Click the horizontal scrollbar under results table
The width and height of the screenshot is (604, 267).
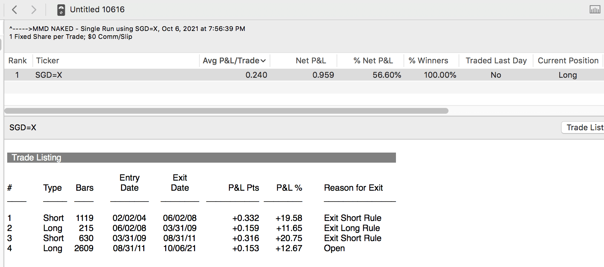pos(226,111)
